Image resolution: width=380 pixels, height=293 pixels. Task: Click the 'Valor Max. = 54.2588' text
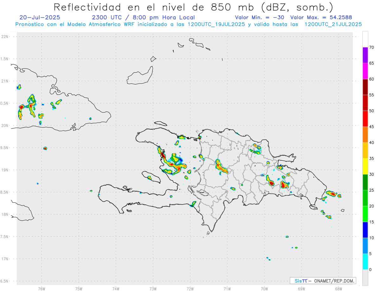click(x=321, y=17)
